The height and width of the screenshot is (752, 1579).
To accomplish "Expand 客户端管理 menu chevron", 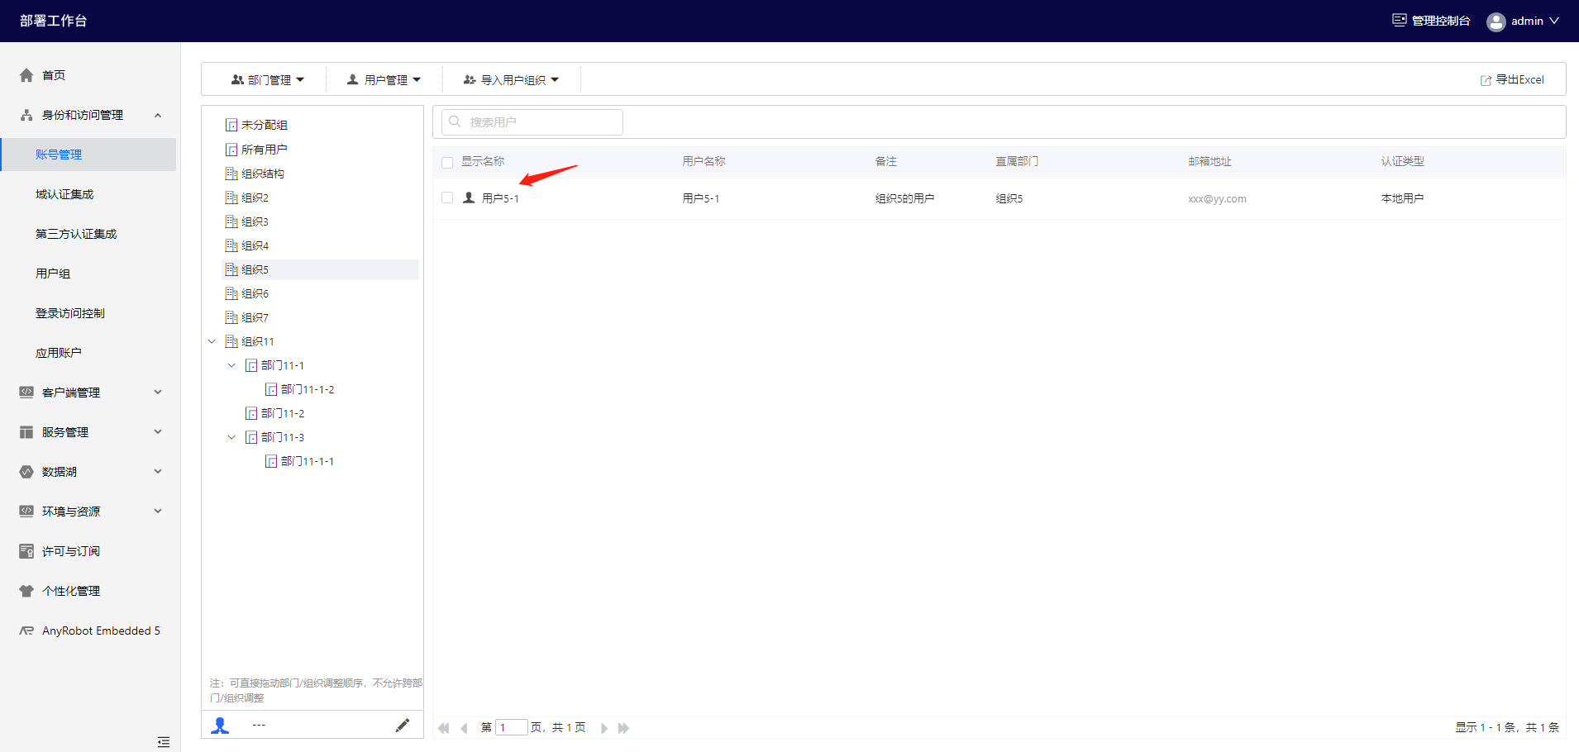I will point(158,393).
